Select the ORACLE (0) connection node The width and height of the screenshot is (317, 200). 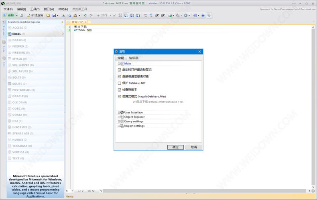click(36, 96)
